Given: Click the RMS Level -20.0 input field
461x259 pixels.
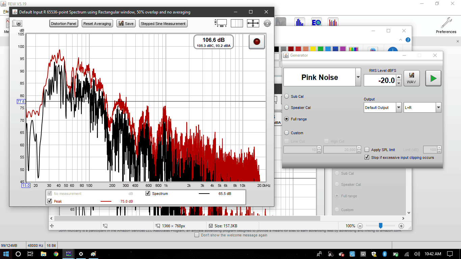Looking at the screenshot, I should 380,80.
